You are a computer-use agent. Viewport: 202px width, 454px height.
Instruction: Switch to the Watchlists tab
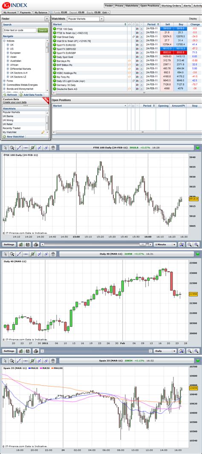[131, 6]
